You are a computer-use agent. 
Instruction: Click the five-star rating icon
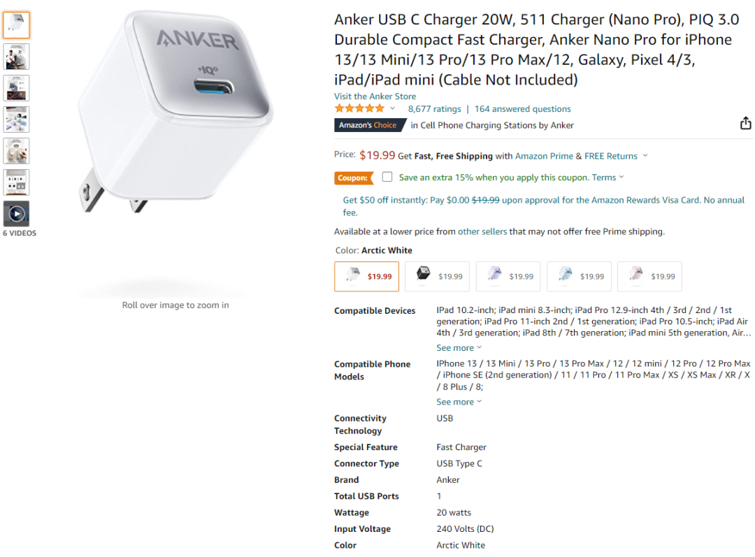click(360, 109)
